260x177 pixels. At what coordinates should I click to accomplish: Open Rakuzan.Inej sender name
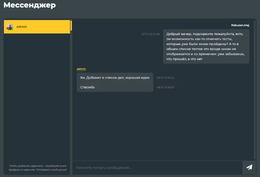(x=240, y=25)
